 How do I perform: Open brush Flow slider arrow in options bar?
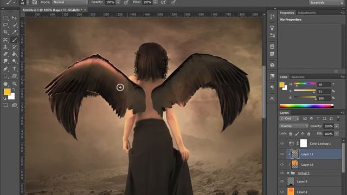coord(155,2)
